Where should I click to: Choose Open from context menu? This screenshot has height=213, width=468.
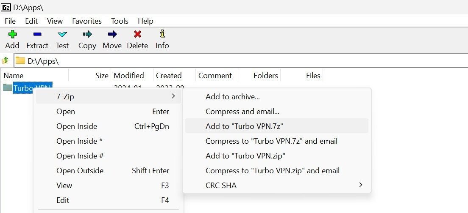(x=109, y=112)
